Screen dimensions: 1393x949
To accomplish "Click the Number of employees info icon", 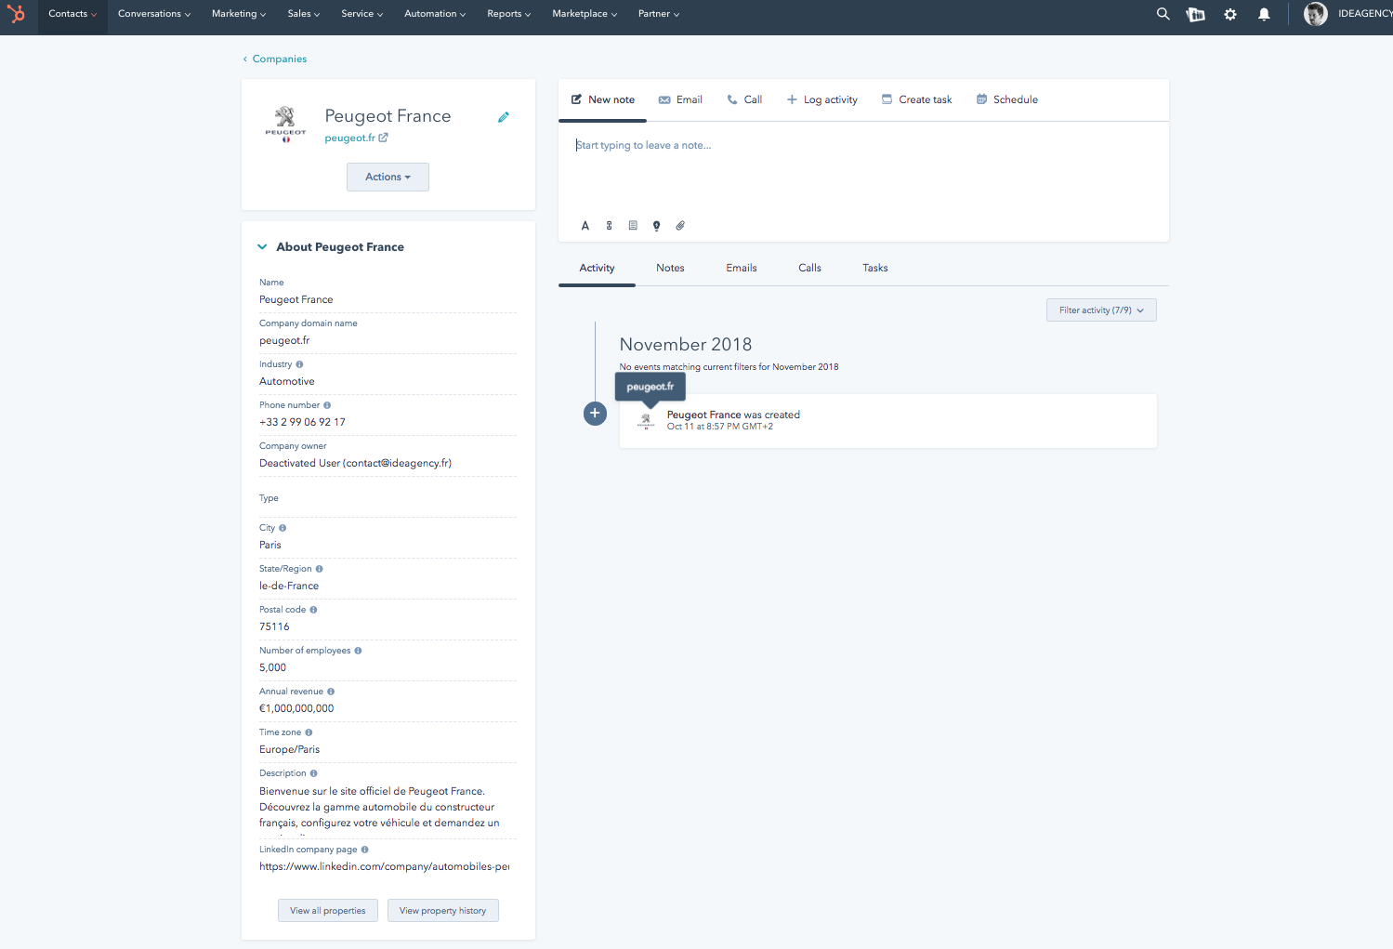I will pyautogui.click(x=358, y=651).
